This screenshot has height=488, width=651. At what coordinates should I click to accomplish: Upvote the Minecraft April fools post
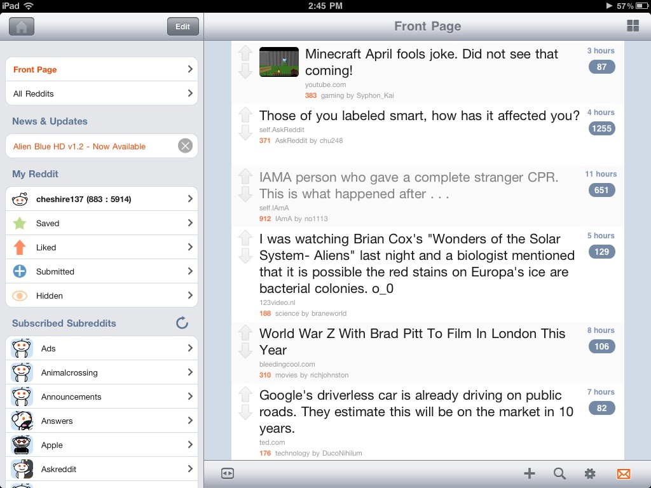pyautogui.click(x=245, y=53)
